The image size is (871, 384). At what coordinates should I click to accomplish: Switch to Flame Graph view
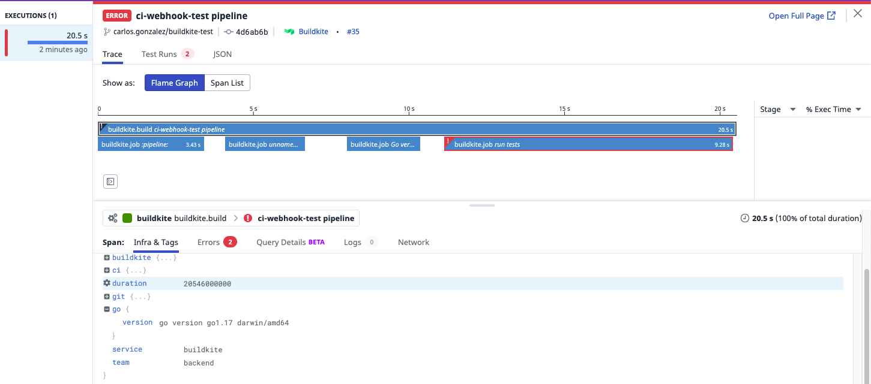pos(175,83)
